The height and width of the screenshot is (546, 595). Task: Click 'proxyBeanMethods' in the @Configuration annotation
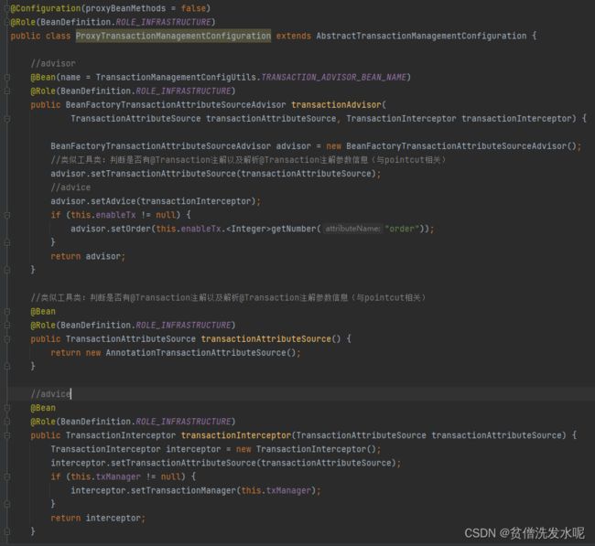coord(125,8)
